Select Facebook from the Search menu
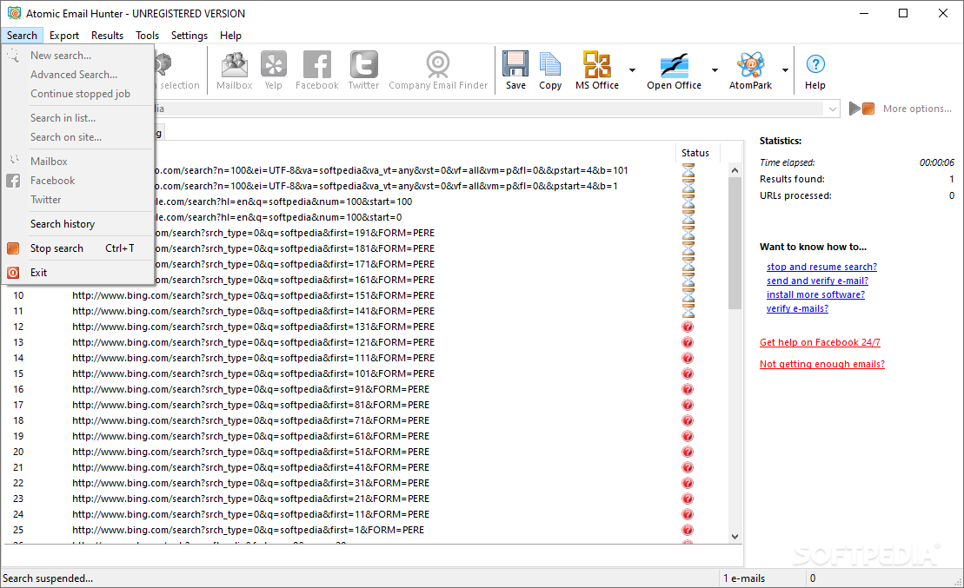The width and height of the screenshot is (964, 588). (x=52, y=181)
